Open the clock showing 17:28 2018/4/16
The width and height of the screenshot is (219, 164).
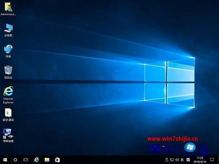[x=200, y=160]
